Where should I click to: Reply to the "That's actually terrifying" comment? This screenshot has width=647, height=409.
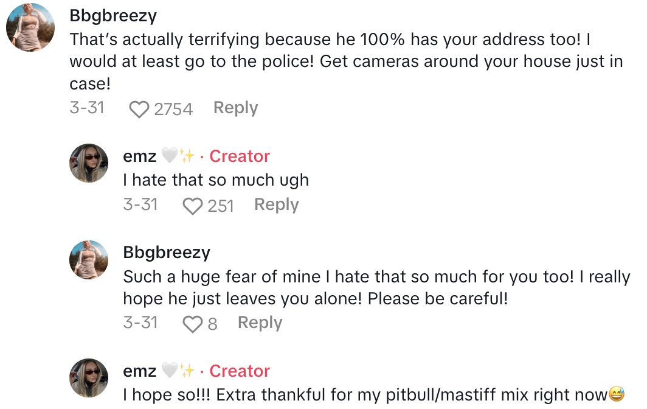coord(235,108)
